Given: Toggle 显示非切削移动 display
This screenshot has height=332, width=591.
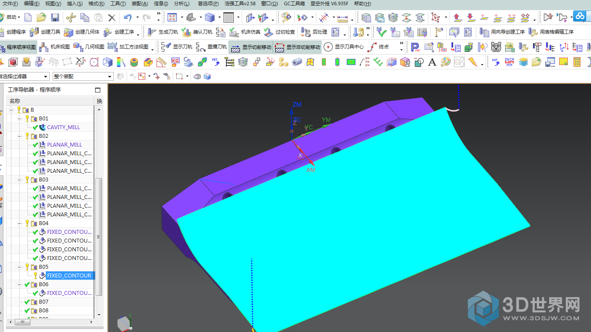Looking at the screenshot, I should pyautogui.click(x=297, y=47).
